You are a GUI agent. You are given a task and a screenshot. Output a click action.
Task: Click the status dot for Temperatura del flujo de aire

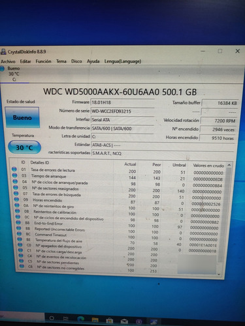click(20, 239)
